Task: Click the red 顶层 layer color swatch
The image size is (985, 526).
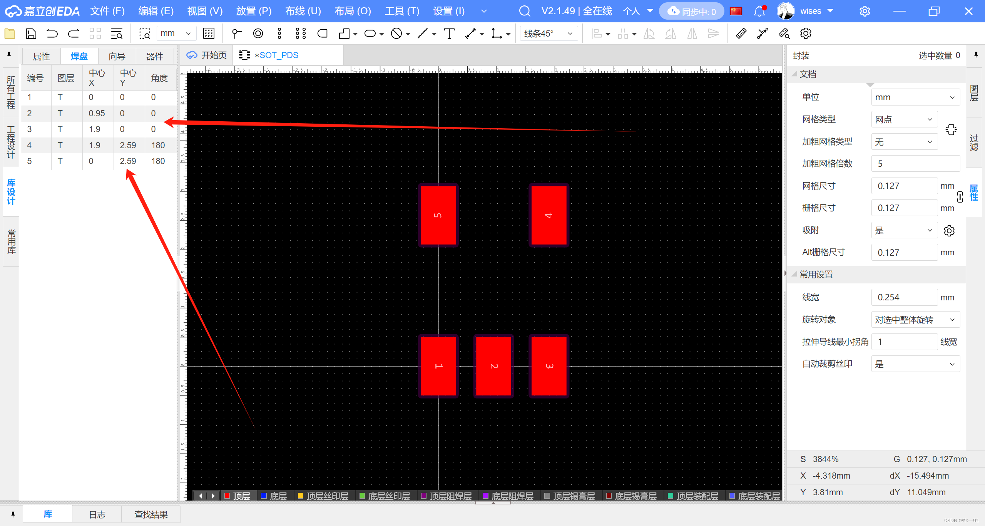Action: point(227,496)
